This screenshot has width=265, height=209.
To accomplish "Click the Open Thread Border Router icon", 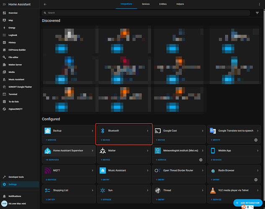I will click(158, 171).
